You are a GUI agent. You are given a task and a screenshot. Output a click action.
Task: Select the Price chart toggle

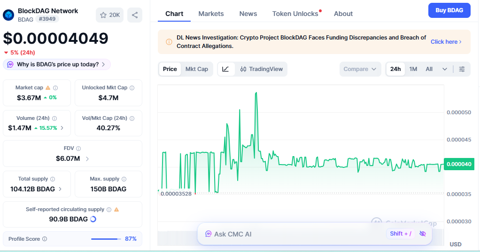170,69
